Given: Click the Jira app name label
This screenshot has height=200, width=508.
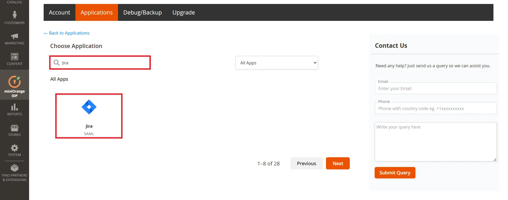Looking at the screenshot, I should [x=89, y=126].
